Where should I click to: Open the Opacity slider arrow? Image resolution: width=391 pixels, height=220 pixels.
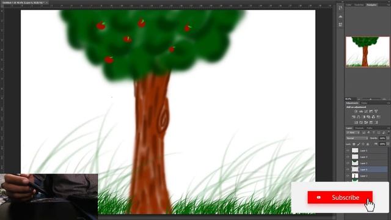388,138
